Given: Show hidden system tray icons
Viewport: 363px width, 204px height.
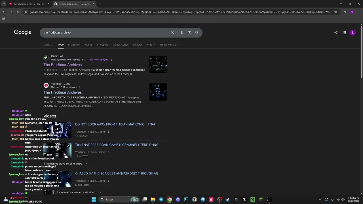Looking at the screenshot, I should click(320, 199).
